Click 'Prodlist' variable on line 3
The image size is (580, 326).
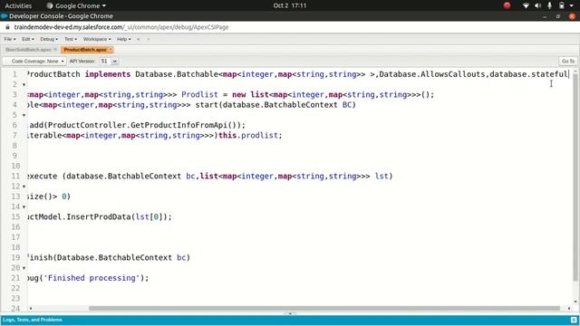(199, 94)
